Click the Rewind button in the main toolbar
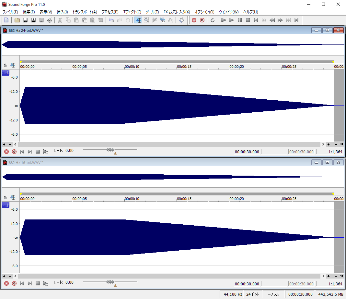346x299 pixels. tap(272, 20)
